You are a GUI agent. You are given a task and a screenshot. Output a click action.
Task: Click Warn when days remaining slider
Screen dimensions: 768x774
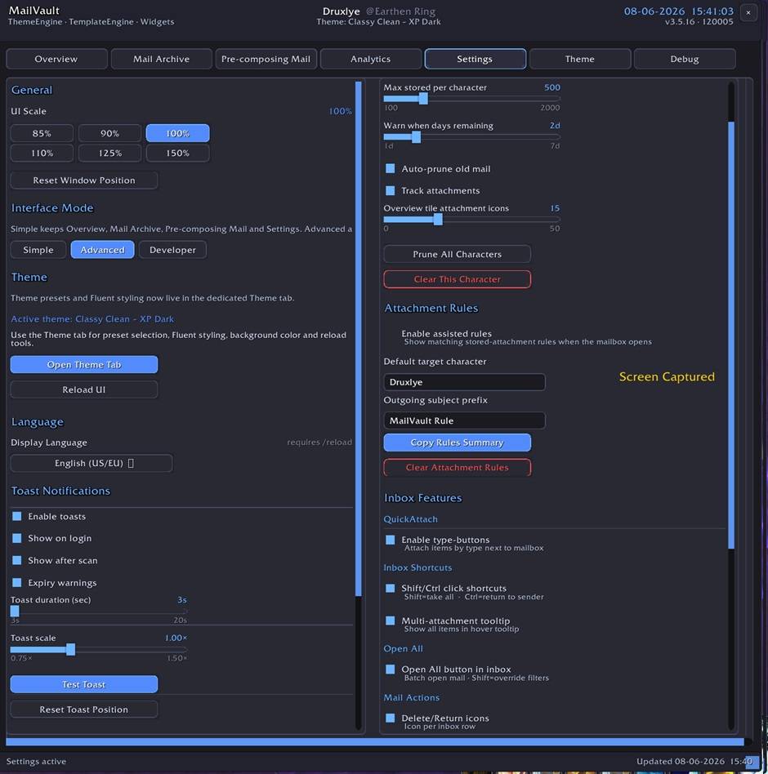[x=471, y=136]
